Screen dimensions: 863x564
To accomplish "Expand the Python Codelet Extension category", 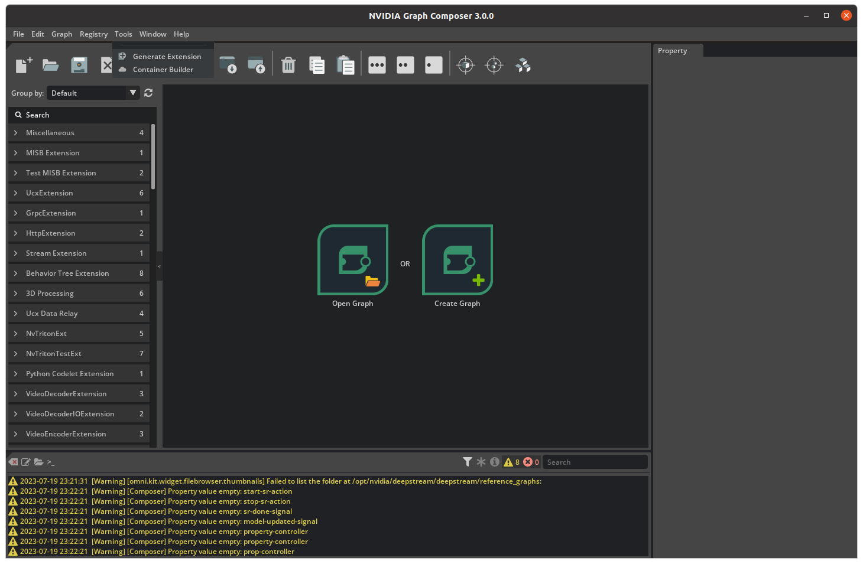I will (79, 374).
